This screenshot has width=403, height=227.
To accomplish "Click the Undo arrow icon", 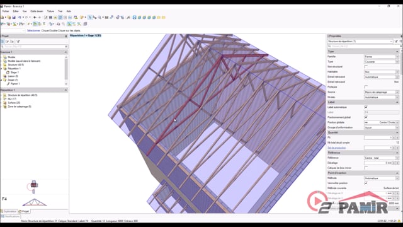I will 20,18.
